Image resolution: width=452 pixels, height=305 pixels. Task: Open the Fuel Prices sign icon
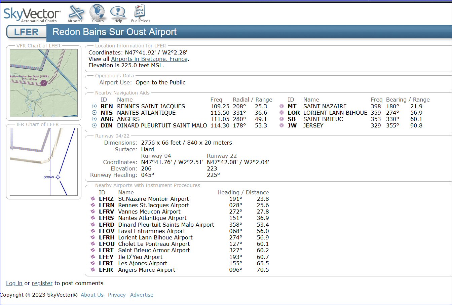point(140,13)
